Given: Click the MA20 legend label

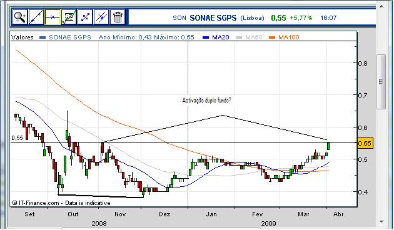Looking at the screenshot, I should [221, 37].
